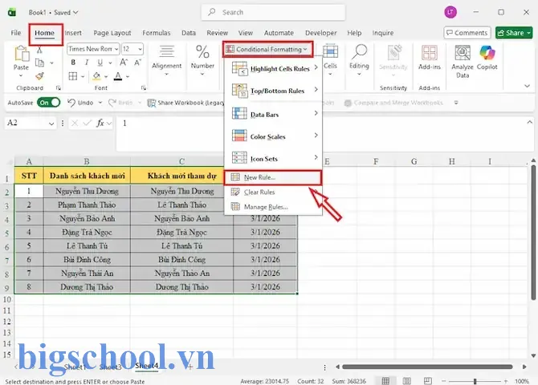The image size is (538, 385).
Task: Click Share Workbook (Legacy) icon
Action: 151,103
